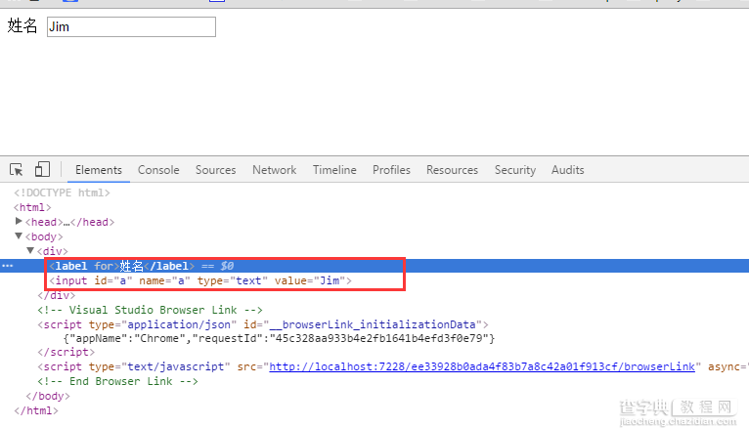The width and height of the screenshot is (749, 428).
Task: Toggle the device mode toolbar icon
Action: pos(42,169)
